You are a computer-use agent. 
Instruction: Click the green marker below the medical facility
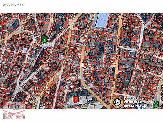coord(84,108)
